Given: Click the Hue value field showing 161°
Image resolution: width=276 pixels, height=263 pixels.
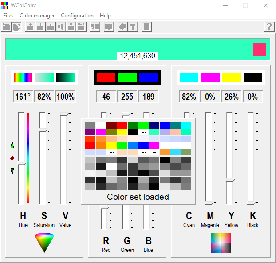Looking at the screenshot, I should click(x=23, y=97).
